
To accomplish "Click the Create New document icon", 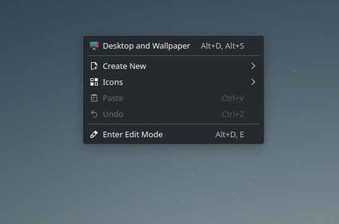I will click(94, 66).
